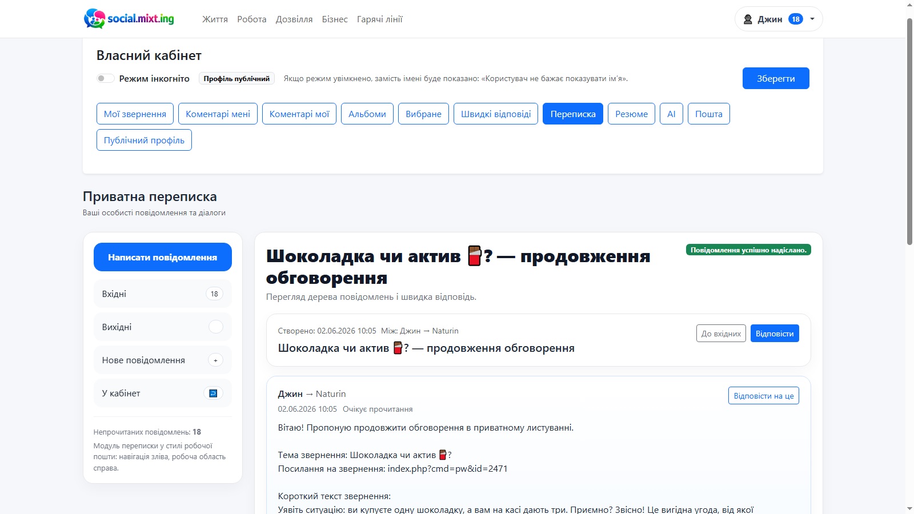914x514 pixels.
Task: Click the 18 notification badge near Джин
Action: click(796, 19)
